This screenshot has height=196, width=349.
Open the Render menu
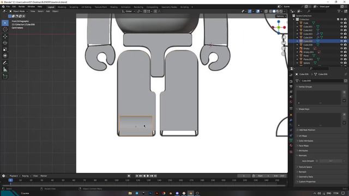click(x=22, y=7)
